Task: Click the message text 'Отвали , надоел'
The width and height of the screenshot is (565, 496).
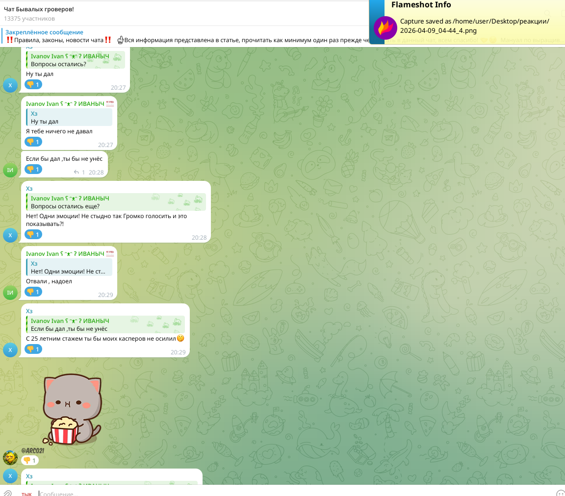Action: pos(49,281)
